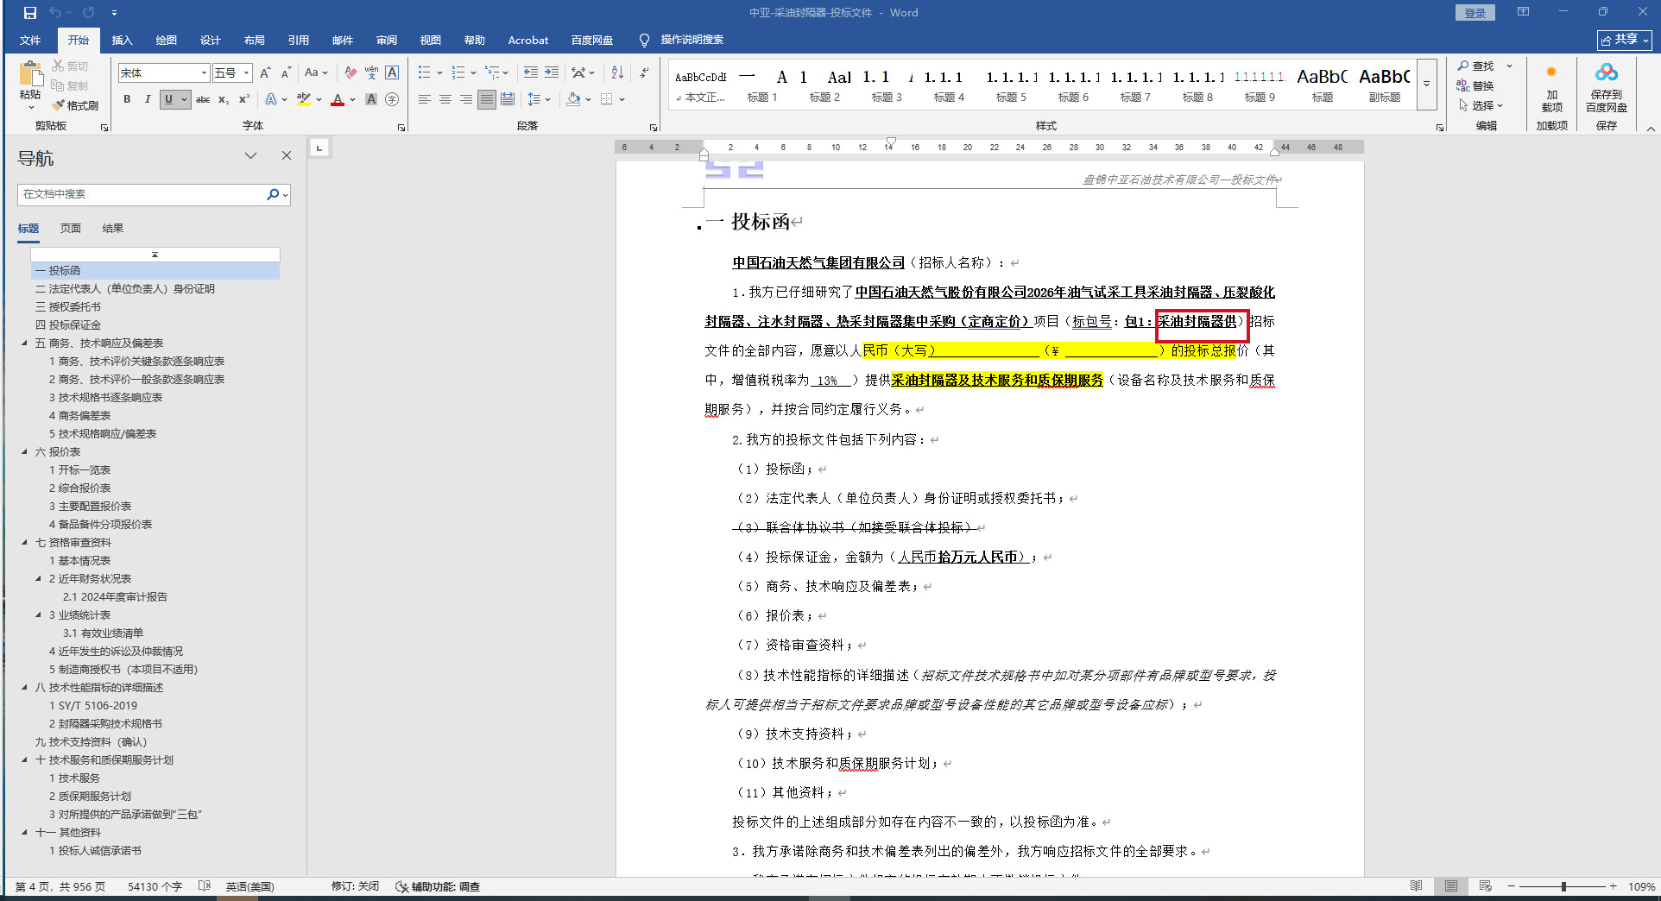This screenshot has height=901, width=1661.
Task: Click the 替换 button
Action: point(1475,85)
